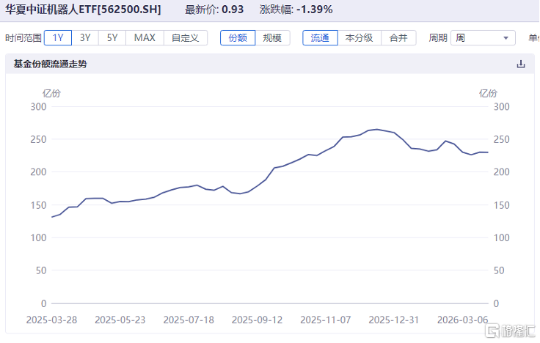Click the peak of the share line
The width and height of the screenshot is (540, 343).
pos(377,129)
